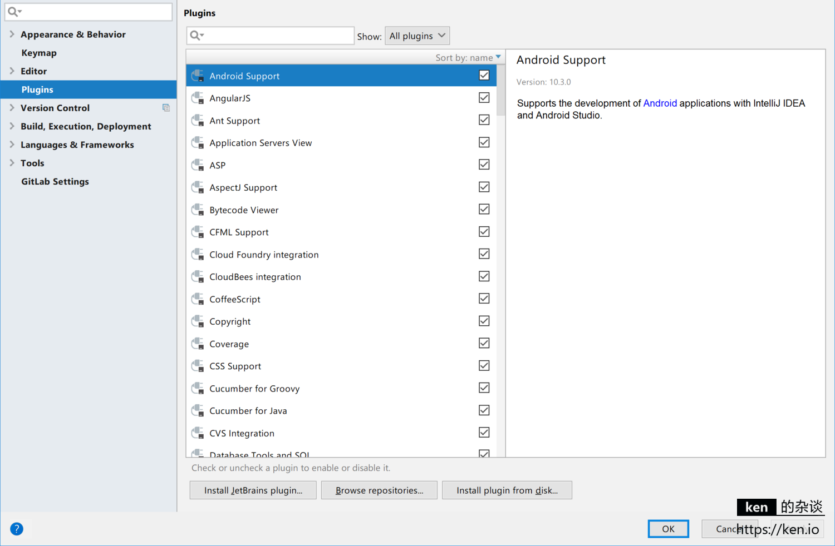Viewport: 835px width, 546px height.
Task: Click Install JetBrains plugin button
Action: [253, 490]
